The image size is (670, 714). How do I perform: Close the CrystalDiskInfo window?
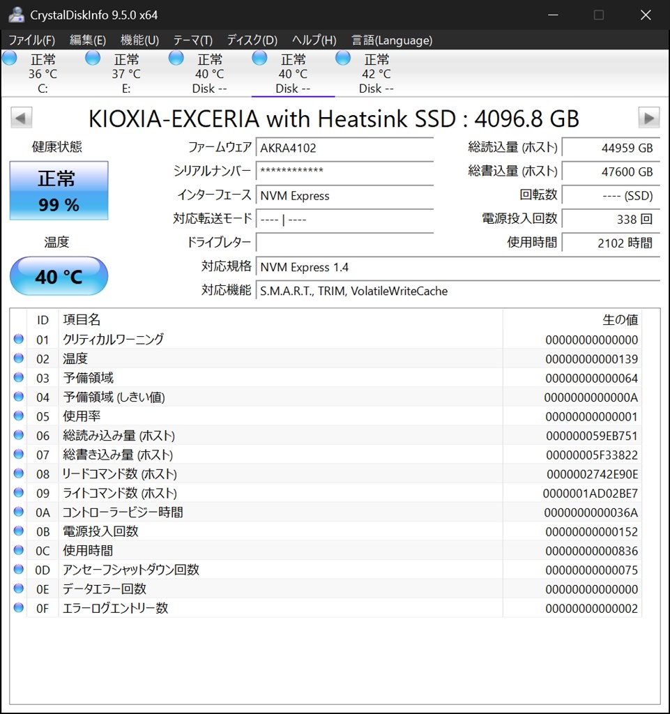646,15
